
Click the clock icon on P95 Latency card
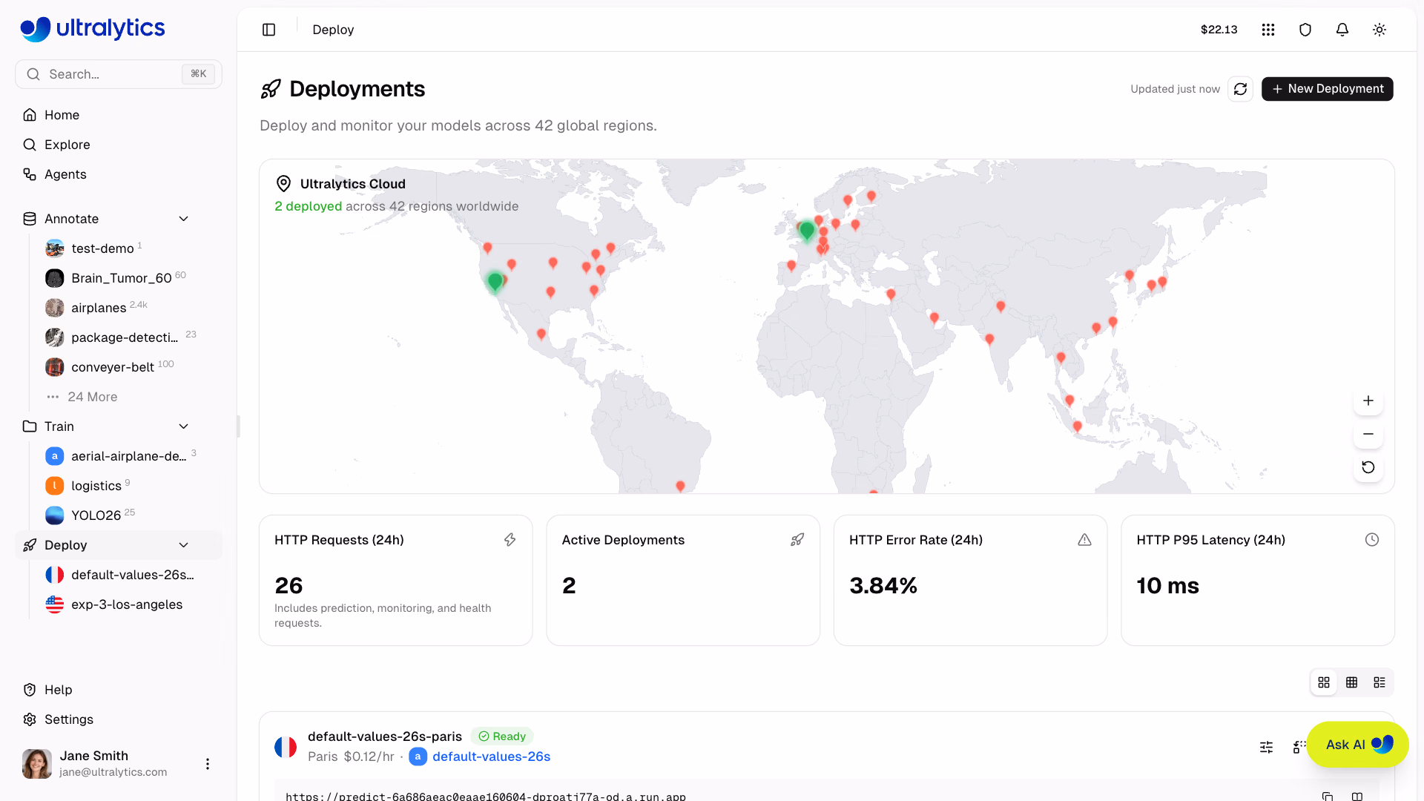coord(1372,540)
